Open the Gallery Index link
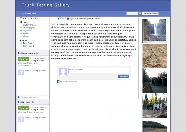Viewport: 186px width, 132px height. (29, 25)
